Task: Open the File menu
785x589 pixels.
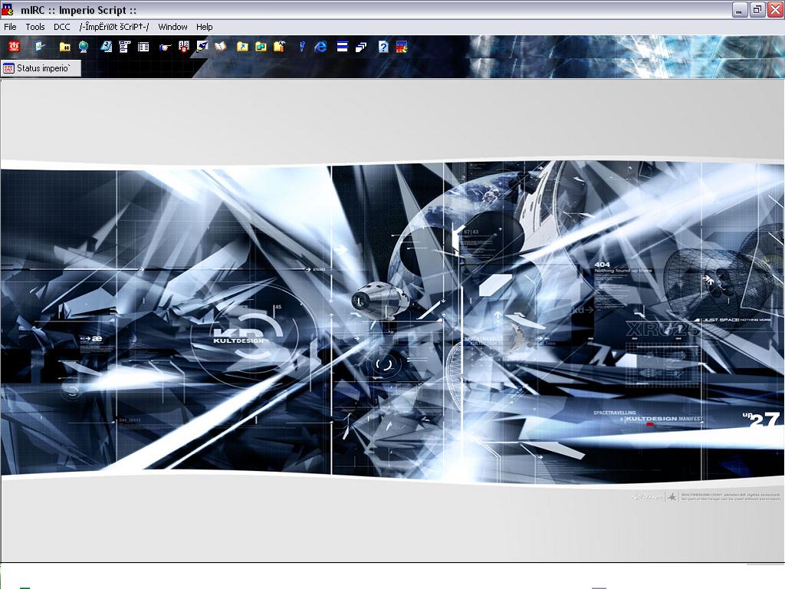Action: [10, 27]
